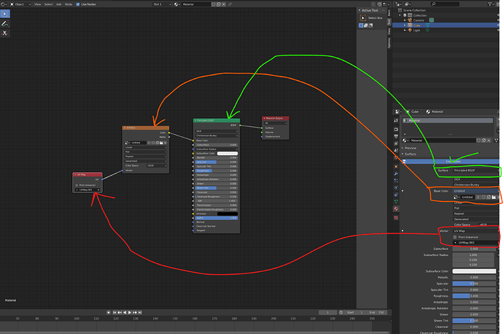
Task: Click the outliner search field
Action: pyautogui.click(x=445, y=4)
